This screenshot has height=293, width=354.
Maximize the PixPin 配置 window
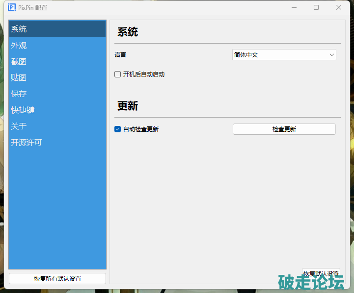coord(316,8)
